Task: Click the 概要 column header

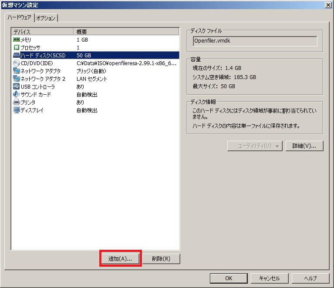Action: pyautogui.click(x=126, y=32)
